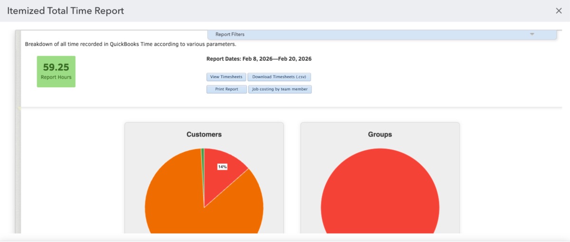The image size is (570, 242).
Task: Click the Report Filters dropdown arrow
Action: pyautogui.click(x=532, y=35)
